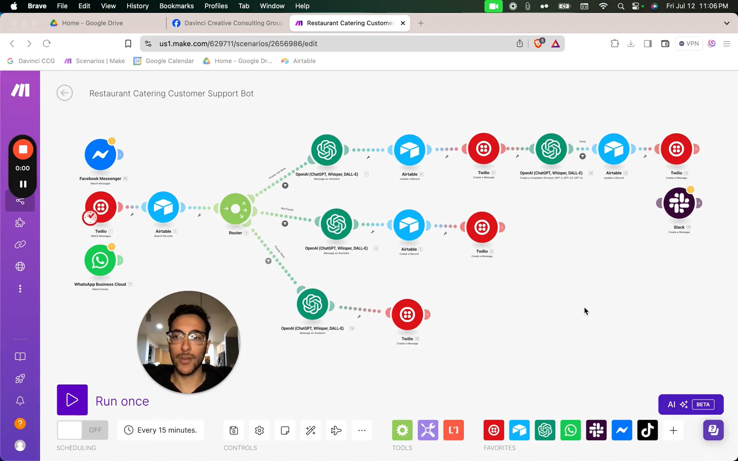Open the notifications bell in sidebar
Screen dimensions: 738x461
(20, 400)
